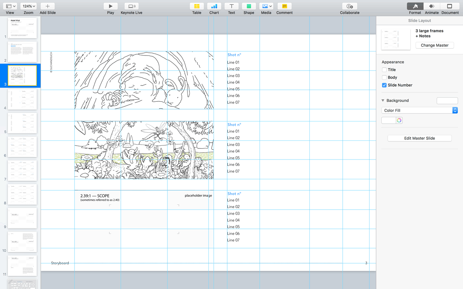Click the second 'Shot n°' heading
The width and height of the screenshot is (463, 289).
point(234,124)
